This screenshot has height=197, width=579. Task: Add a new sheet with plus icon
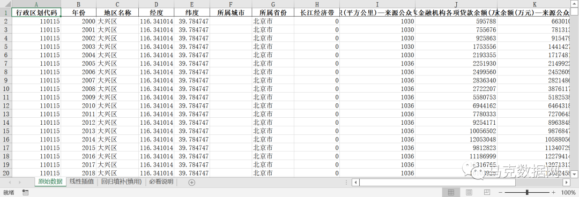point(191,182)
